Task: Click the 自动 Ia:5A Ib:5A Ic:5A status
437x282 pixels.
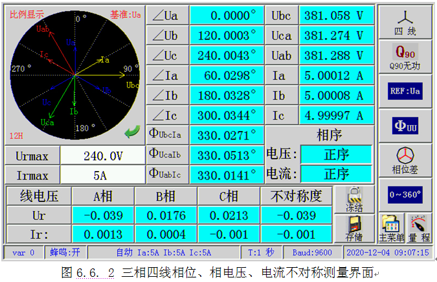Action: (163, 252)
